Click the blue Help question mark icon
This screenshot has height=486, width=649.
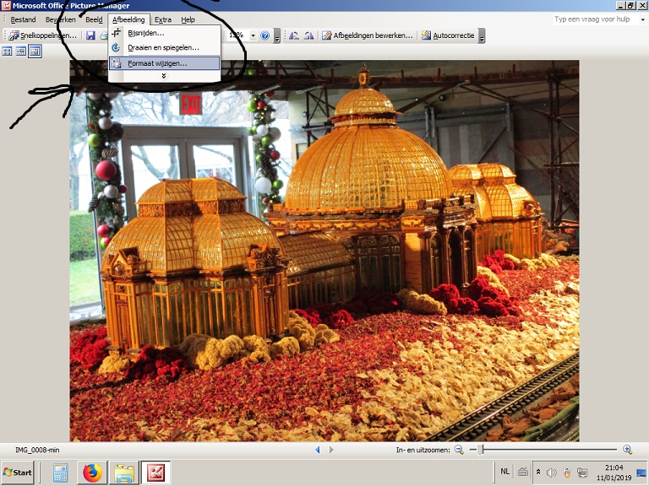click(265, 35)
